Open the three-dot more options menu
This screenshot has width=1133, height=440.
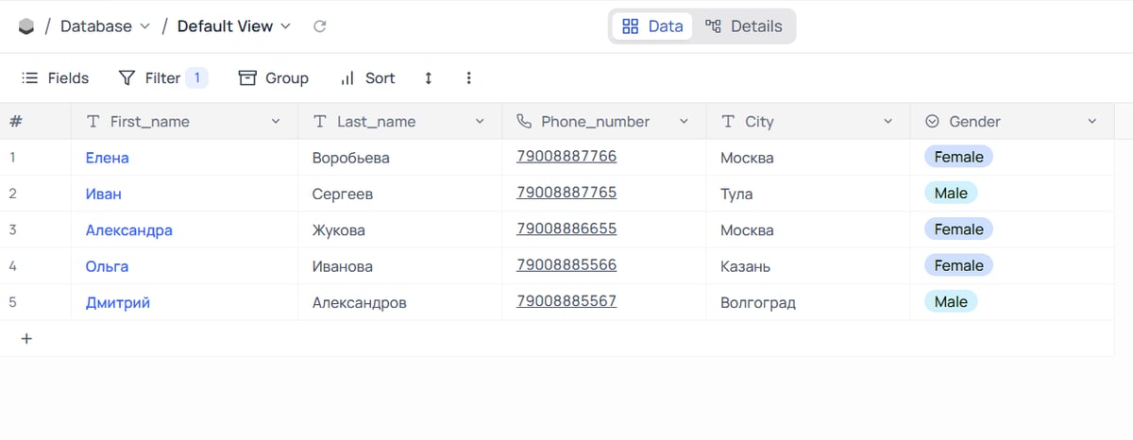click(469, 78)
